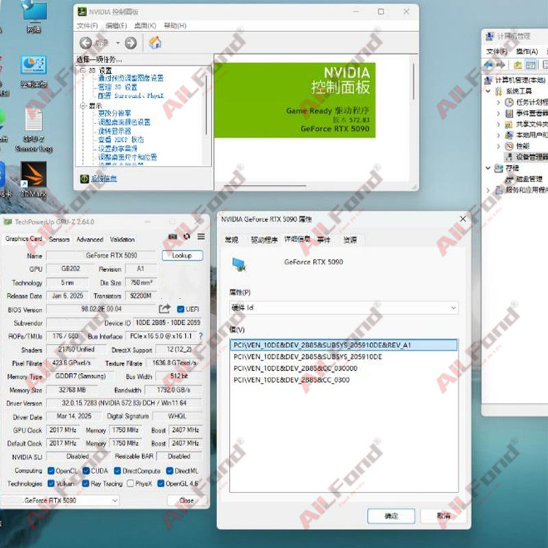Collapse the 系统工具 node in 计算机管理

point(488,91)
